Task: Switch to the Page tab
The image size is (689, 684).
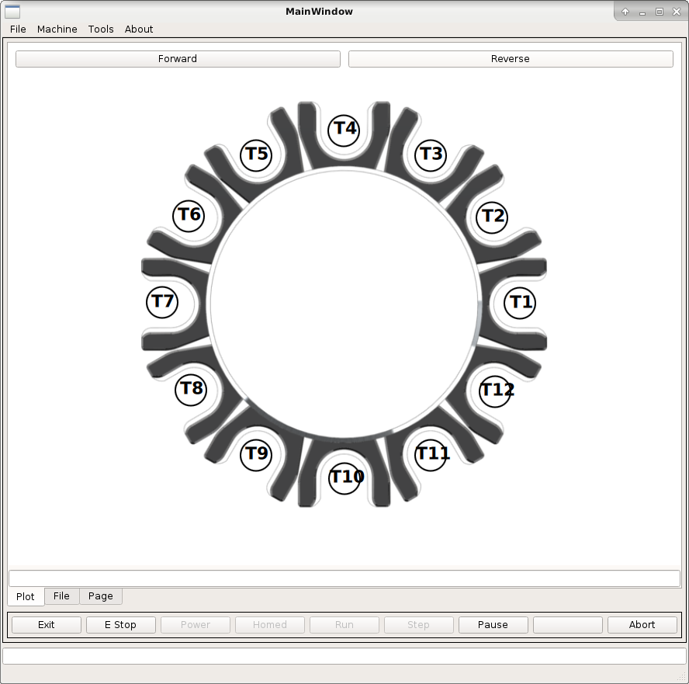Action: tap(101, 596)
